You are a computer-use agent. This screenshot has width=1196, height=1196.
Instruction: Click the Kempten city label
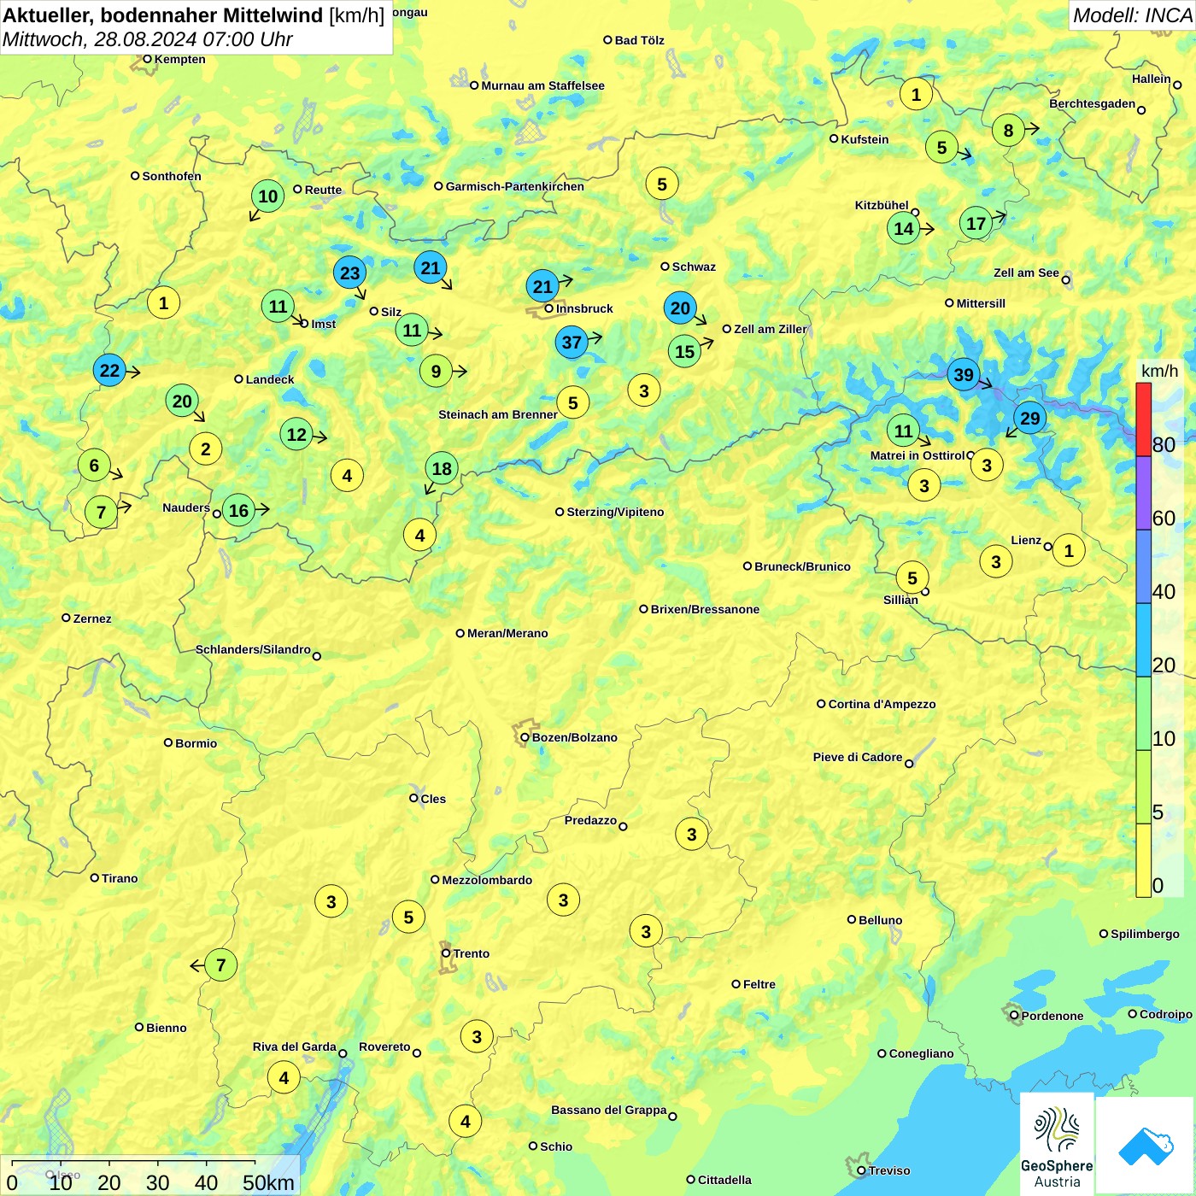tap(179, 59)
